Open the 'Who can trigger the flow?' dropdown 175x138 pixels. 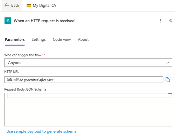coord(88,63)
